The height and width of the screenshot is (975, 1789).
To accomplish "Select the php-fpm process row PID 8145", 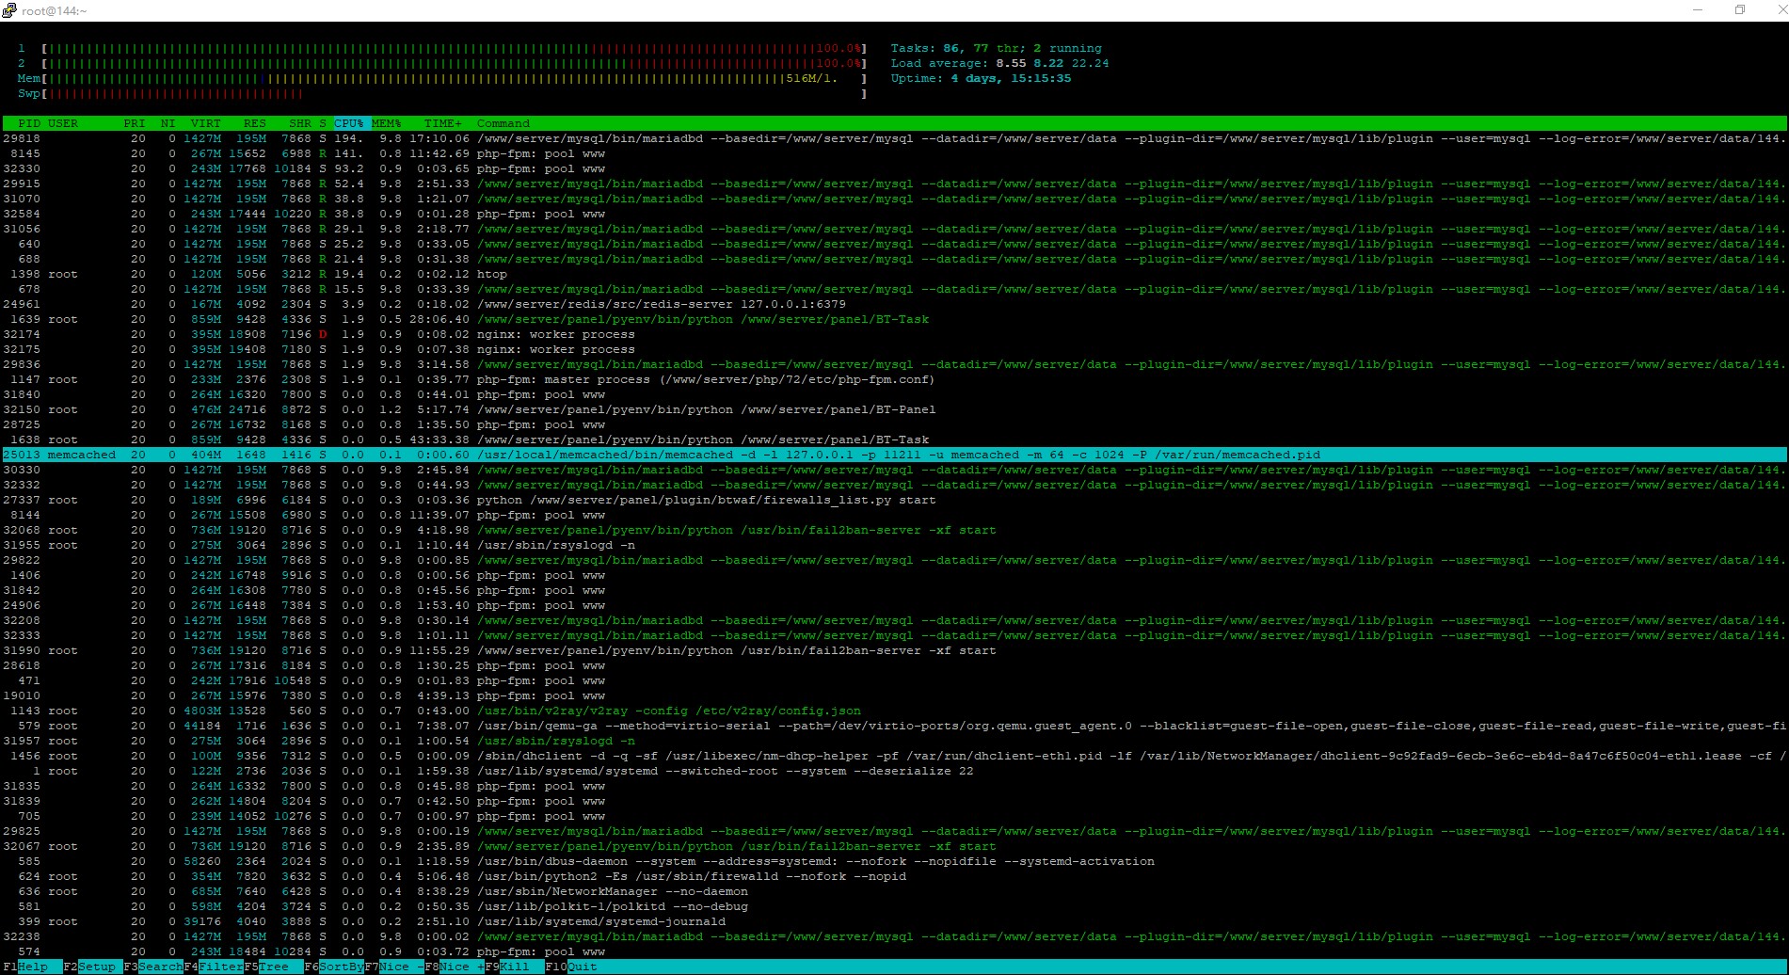I will pyautogui.click(x=894, y=153).
